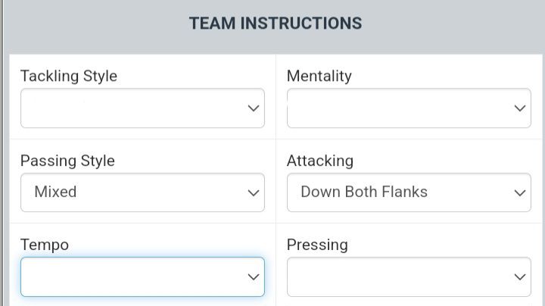
Task: Open the Tempo dropdown
Action: point(142,276)
